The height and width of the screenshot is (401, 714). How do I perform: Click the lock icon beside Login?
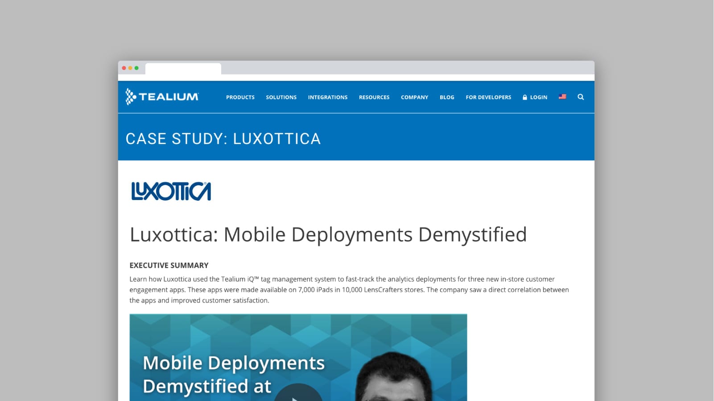click(x=525, y=97)
